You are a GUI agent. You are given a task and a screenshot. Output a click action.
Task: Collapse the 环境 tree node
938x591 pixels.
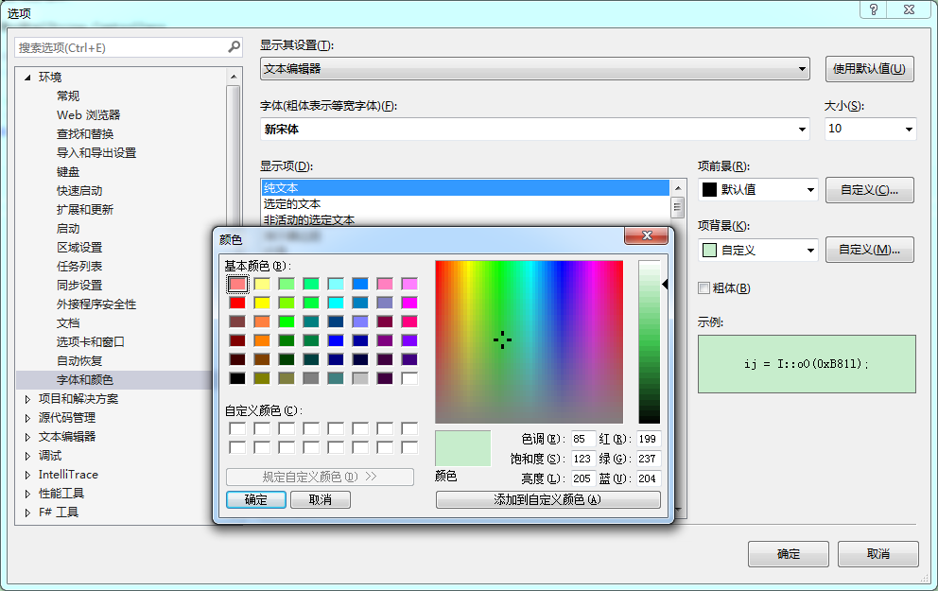(26, 77)
